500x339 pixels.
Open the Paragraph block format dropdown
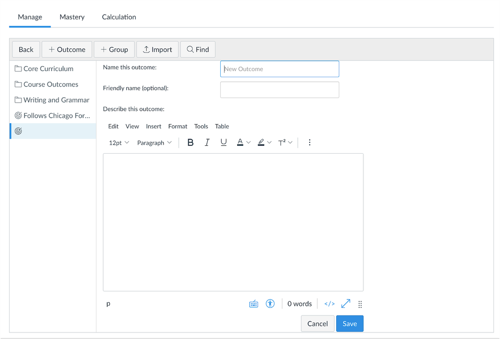[154, 143]
